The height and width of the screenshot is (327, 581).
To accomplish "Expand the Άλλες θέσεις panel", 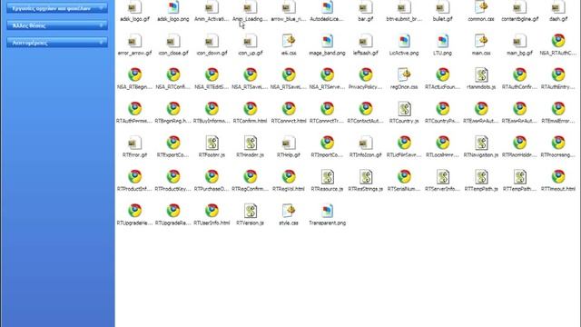I will [x=57, y=25].
